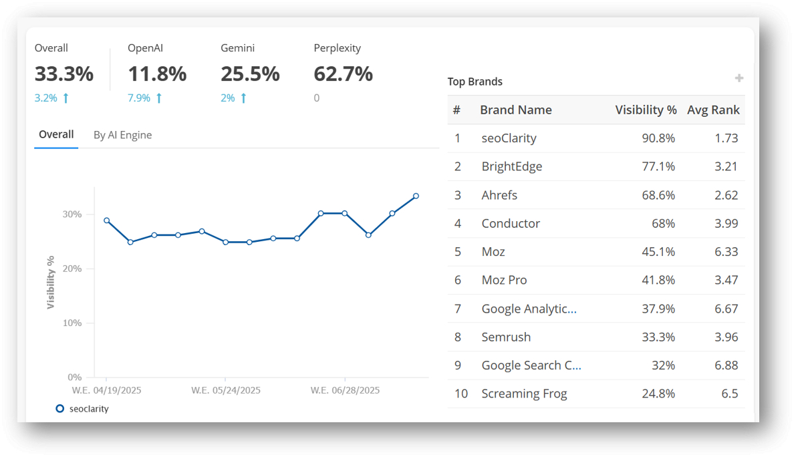Open the Ahrefs brand entry

pos(499,195)
